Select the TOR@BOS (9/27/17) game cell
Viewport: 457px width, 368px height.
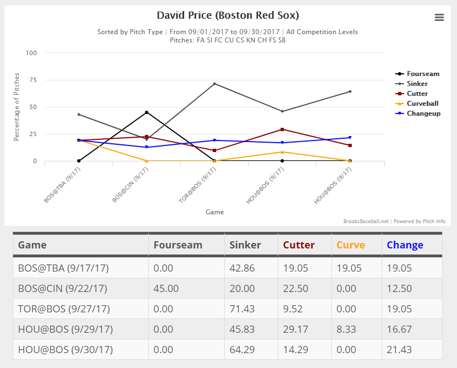coord(64,309)
